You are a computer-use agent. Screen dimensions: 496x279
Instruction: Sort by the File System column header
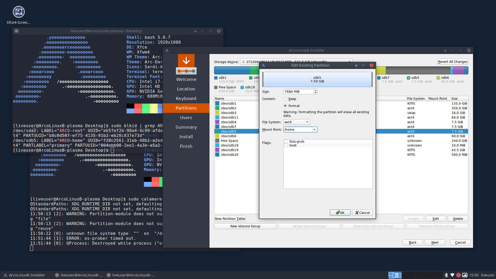(417, 99)
